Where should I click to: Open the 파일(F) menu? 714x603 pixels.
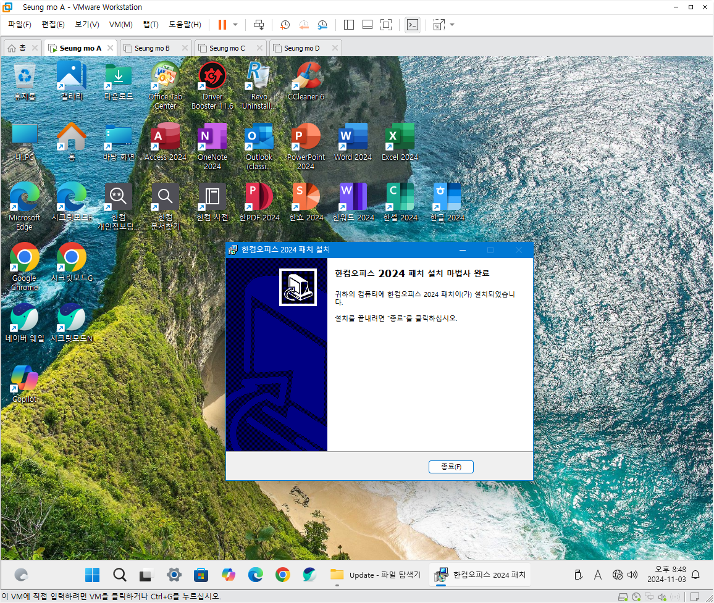[20, 25]
